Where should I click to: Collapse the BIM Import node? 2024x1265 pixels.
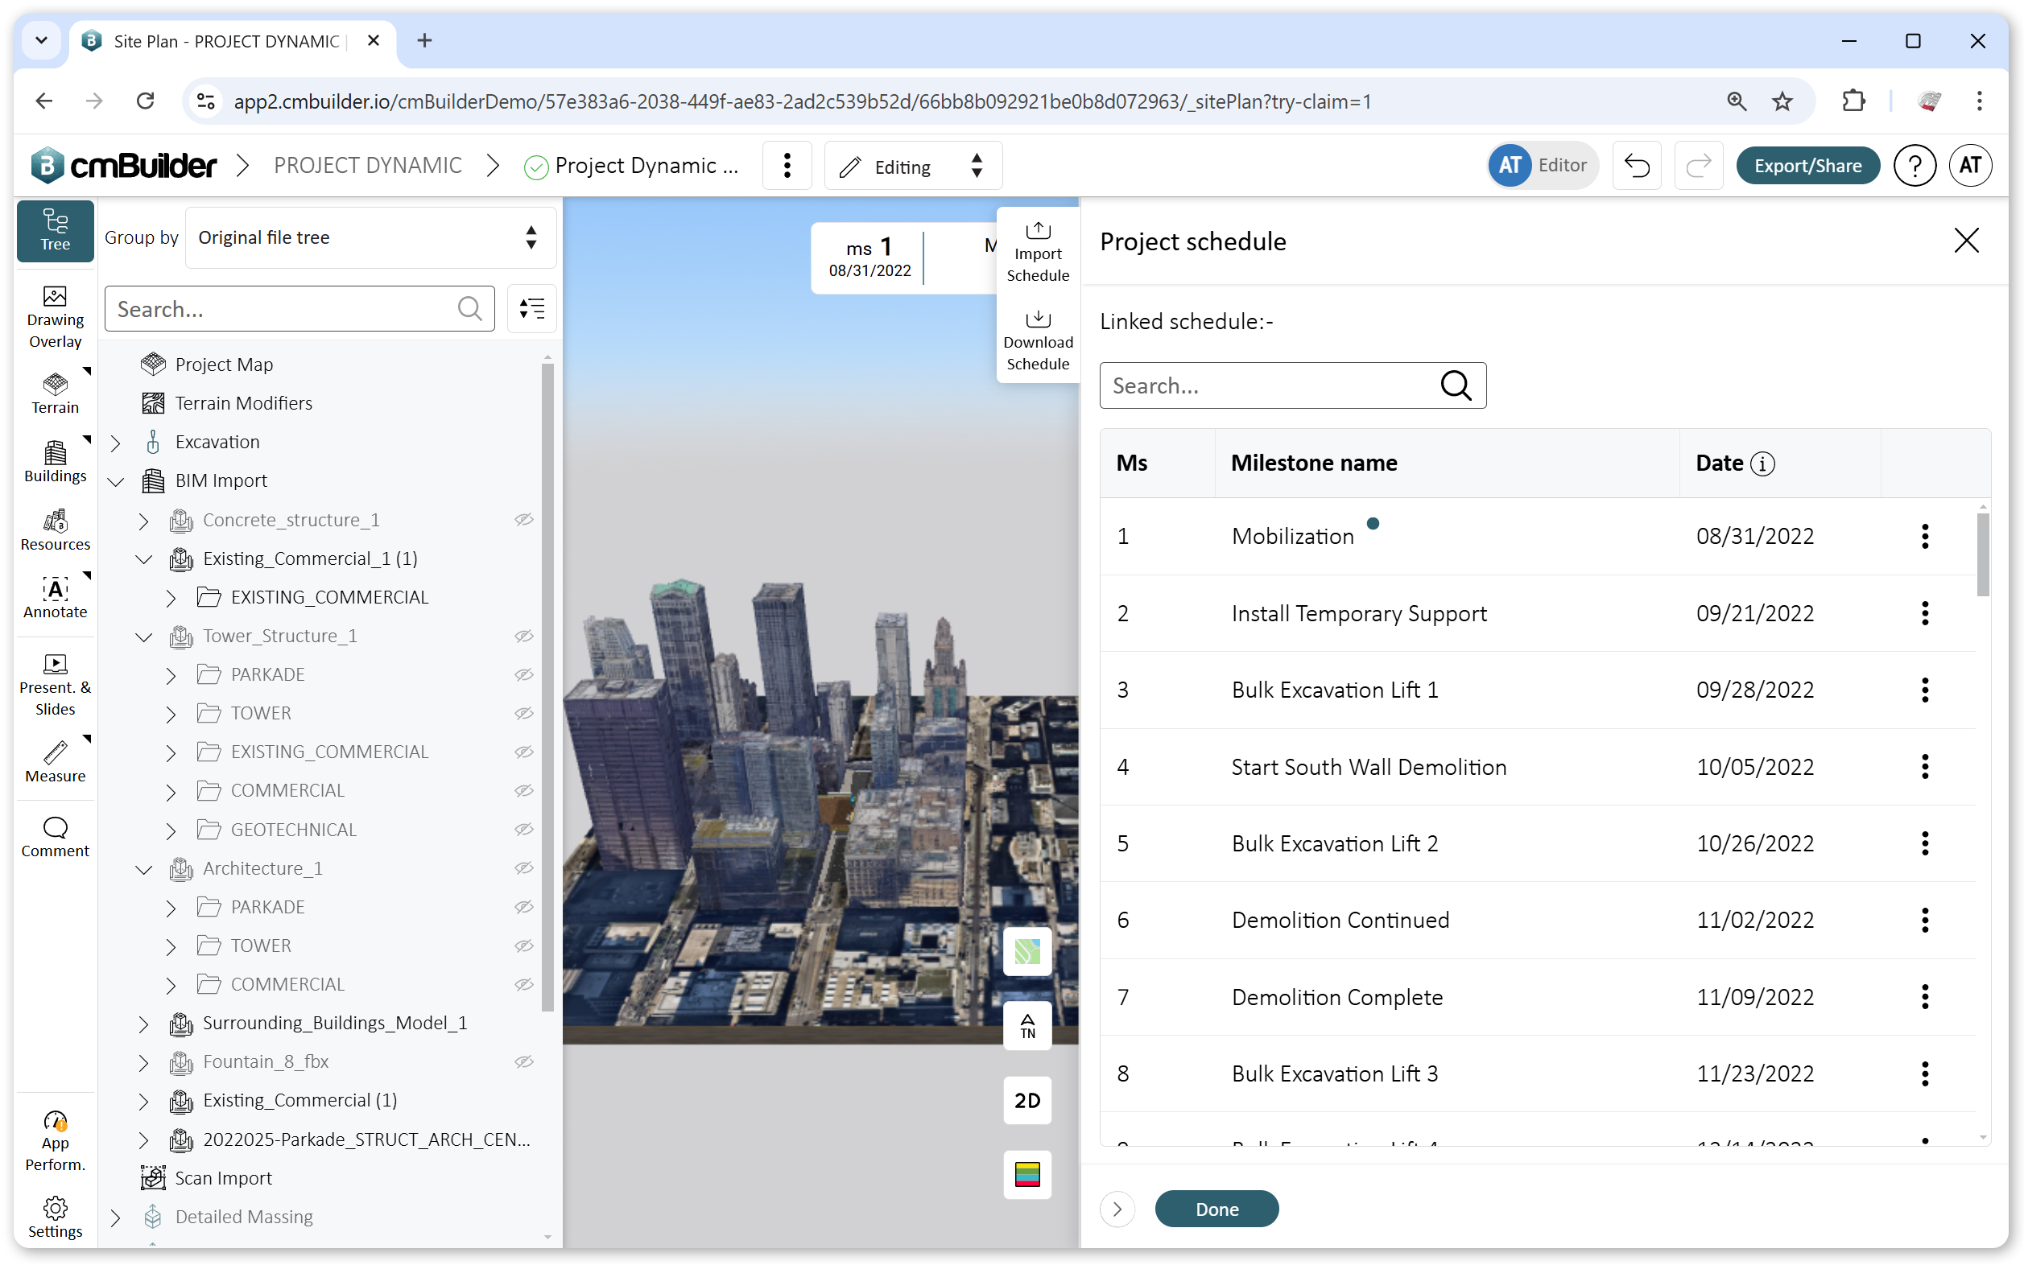[117, 481]
